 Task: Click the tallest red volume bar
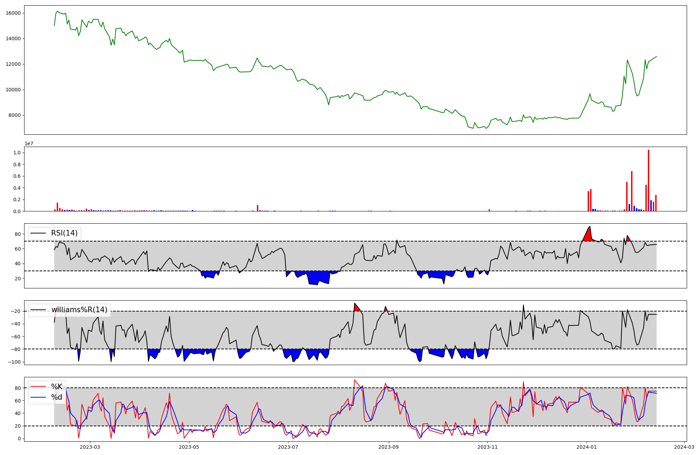click(x=649, y=180)
